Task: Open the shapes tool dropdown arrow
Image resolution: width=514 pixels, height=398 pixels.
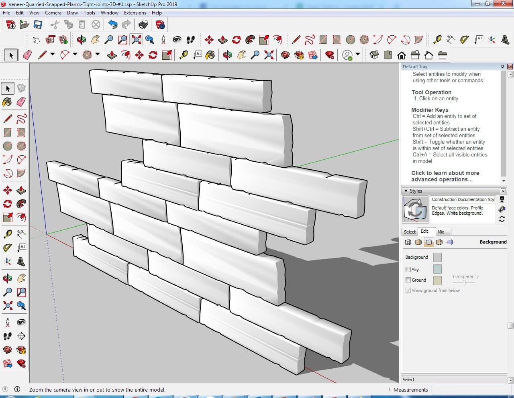Action: (x=97, y=55)
